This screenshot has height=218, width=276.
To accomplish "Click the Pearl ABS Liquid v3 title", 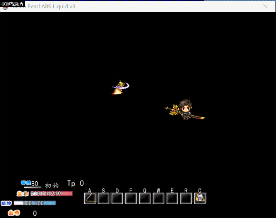I will click(x=42, y=7).
